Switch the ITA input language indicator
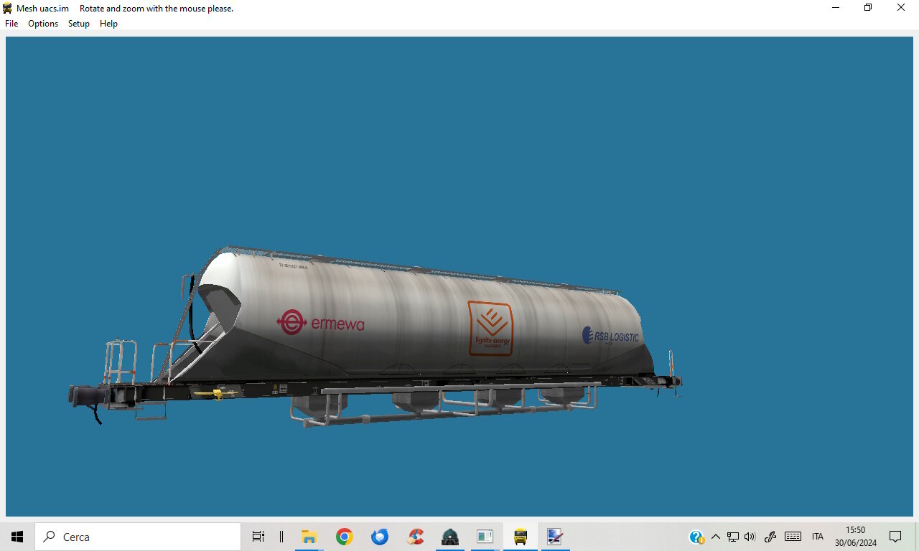Screen dimensions: 919x551 (x=818, y=537)
